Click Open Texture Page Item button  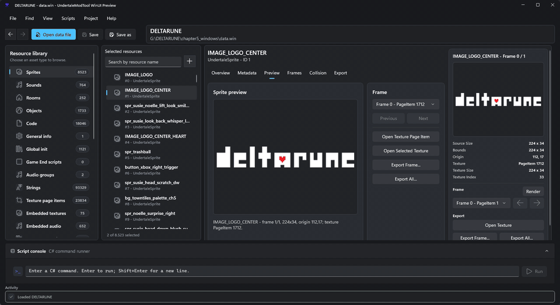tap(406, 137)
